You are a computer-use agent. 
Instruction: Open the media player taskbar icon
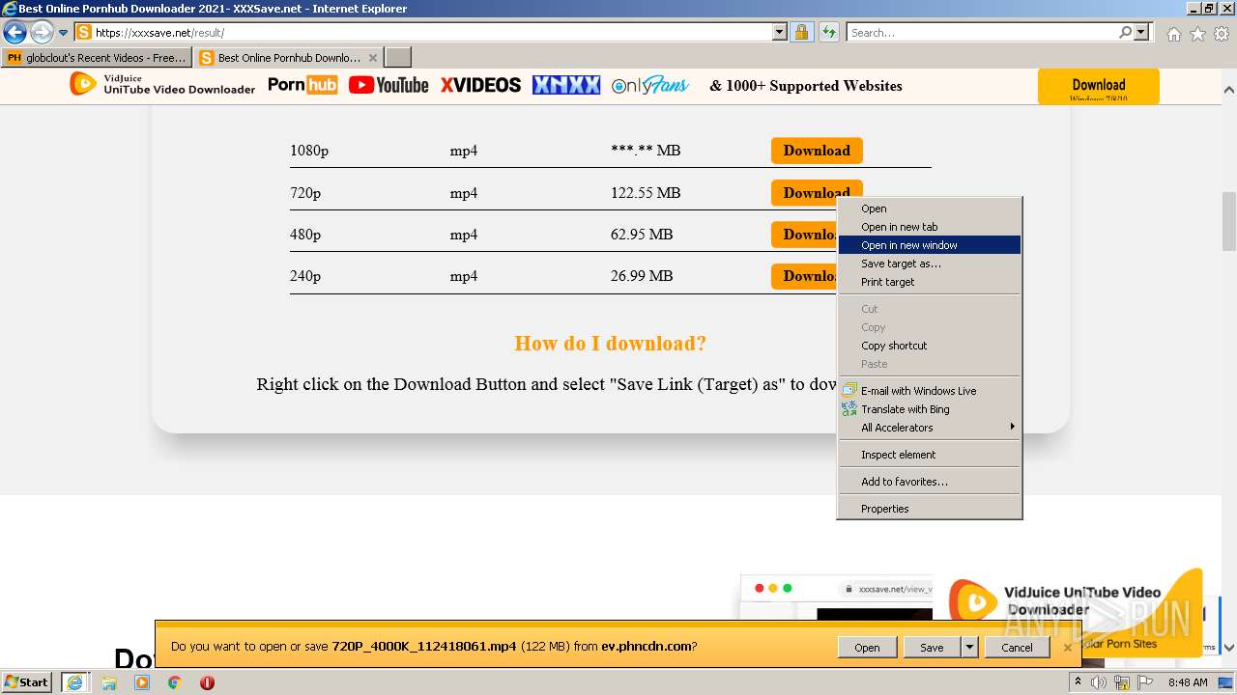tap(142, 682)
